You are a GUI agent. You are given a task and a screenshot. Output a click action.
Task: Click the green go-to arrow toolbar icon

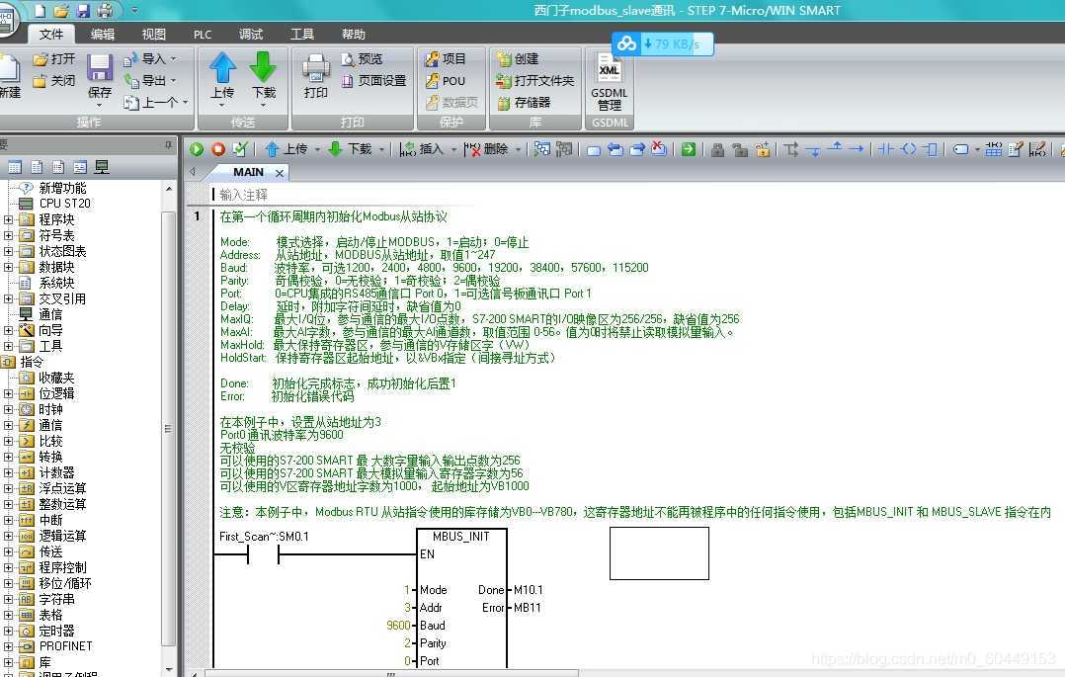tap(688, 149)
